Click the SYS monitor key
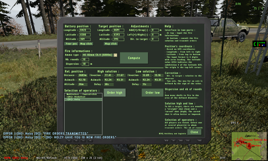 tap(188, 141)
